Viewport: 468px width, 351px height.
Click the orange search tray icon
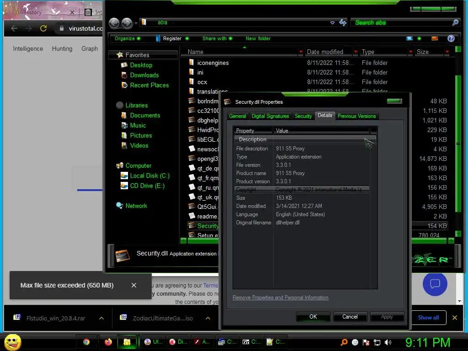tap(344, 342)
